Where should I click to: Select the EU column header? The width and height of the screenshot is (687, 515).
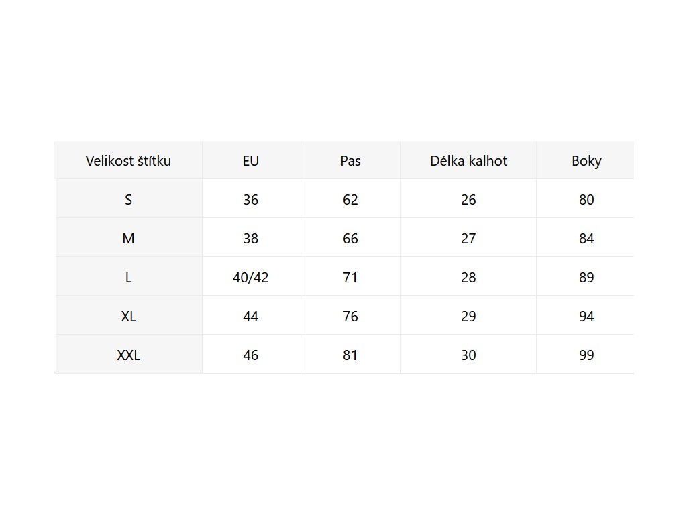click(x=251, y=161)
